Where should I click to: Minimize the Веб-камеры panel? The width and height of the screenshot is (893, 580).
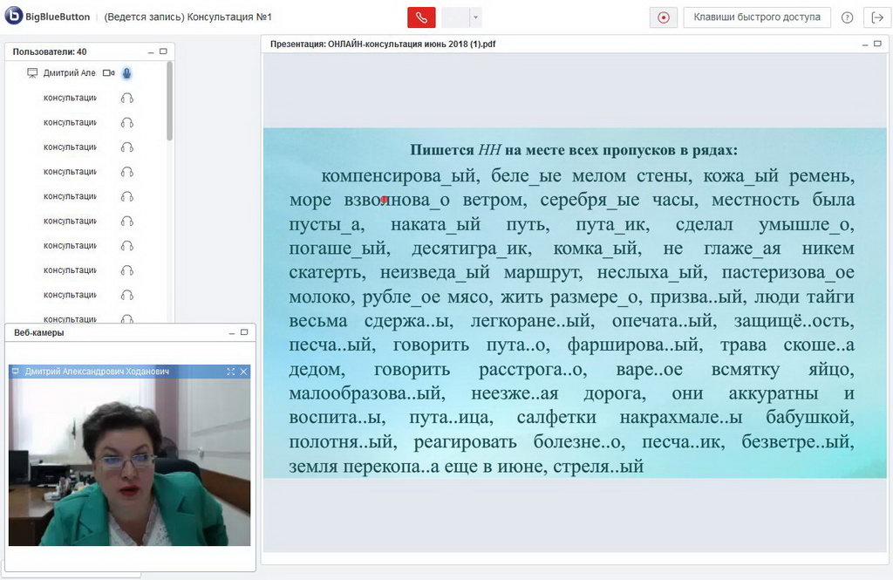coord(232,332)
